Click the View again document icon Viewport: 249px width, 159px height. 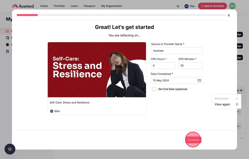click(x=237, y=105)
